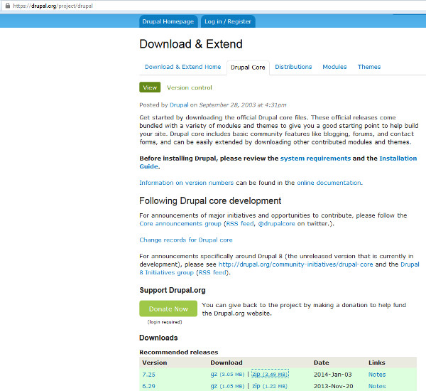Click the Download & Extend page title
This screenshot has height=391, width=426.
pos(191,44)
